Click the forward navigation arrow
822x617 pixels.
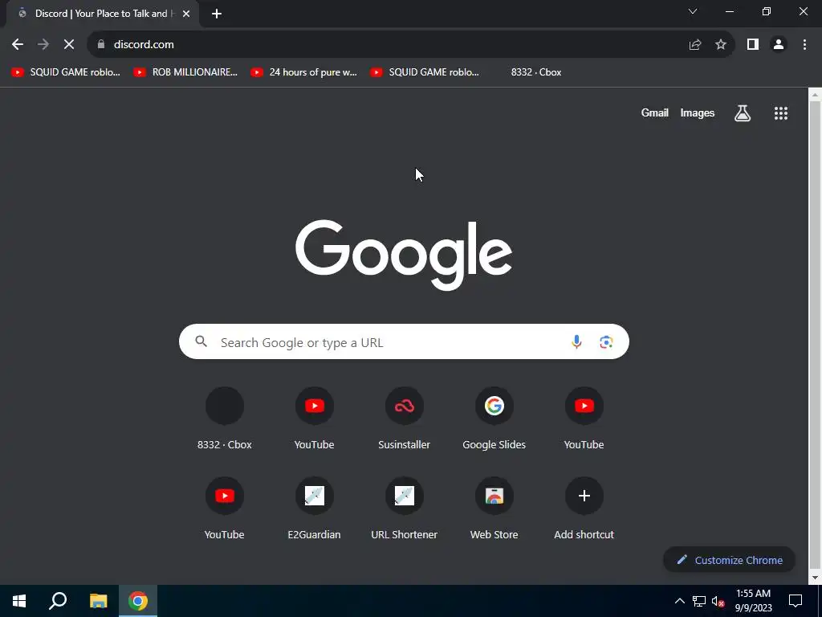43,45
